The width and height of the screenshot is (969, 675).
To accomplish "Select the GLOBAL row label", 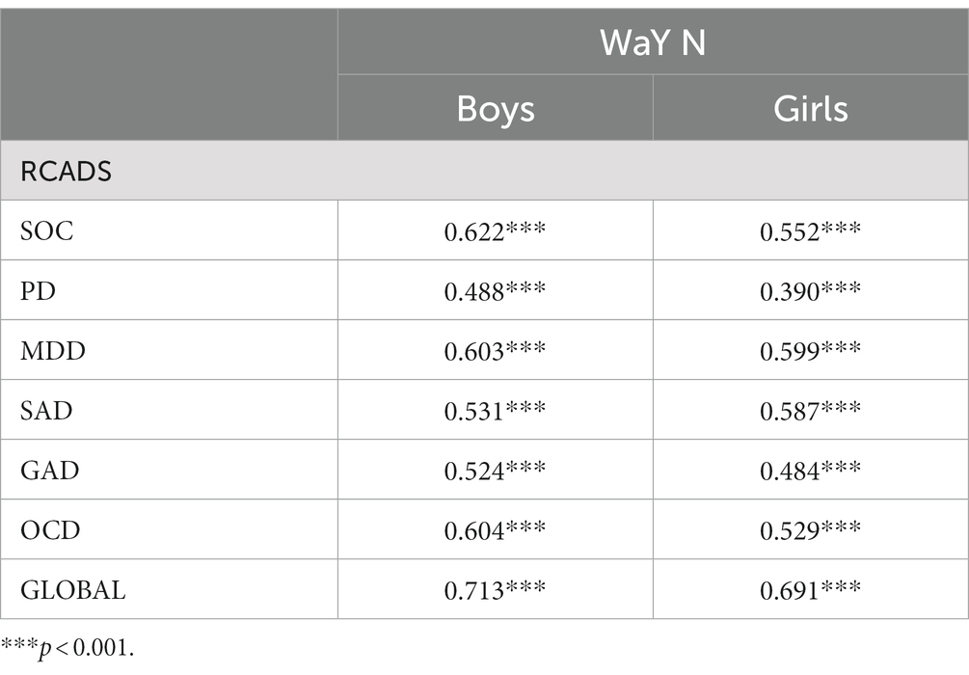I will (x=73, y=590).
